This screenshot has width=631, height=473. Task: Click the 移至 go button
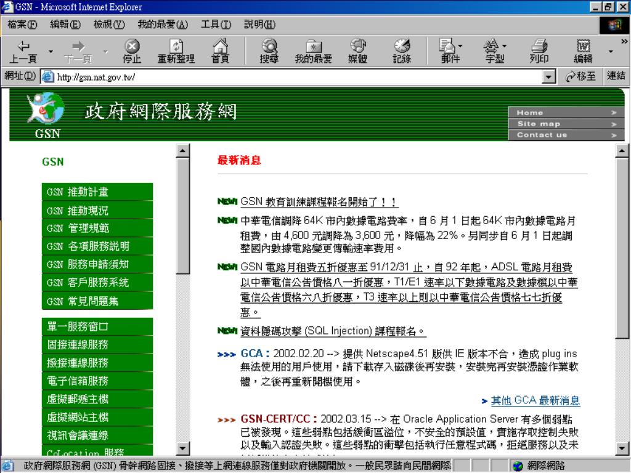(580, 76)
